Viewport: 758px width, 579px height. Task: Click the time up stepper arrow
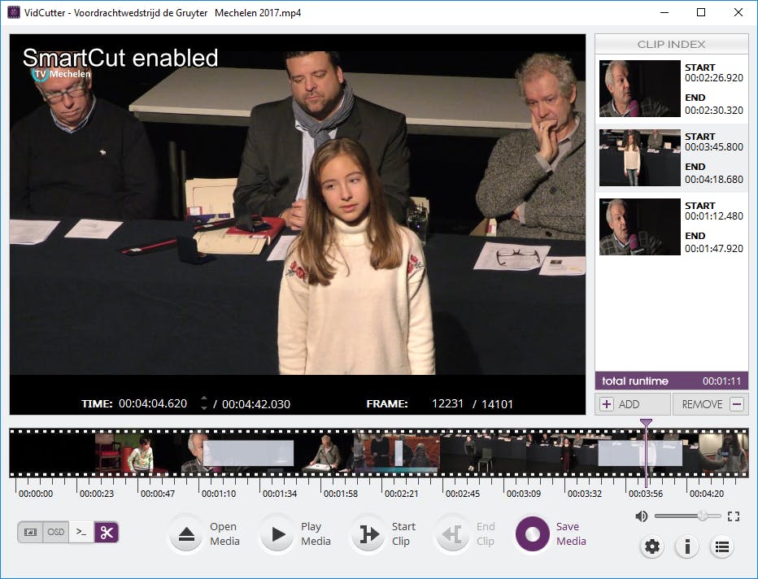click(204, 398)
